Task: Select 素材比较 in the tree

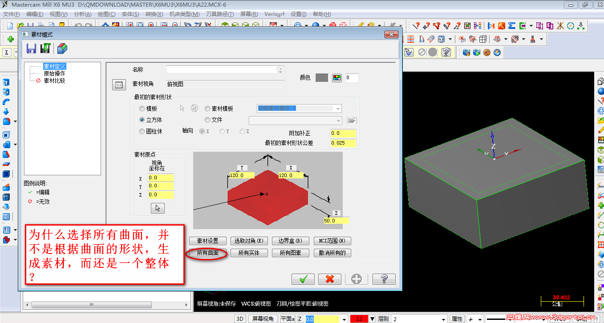Action: pos(55,81)
